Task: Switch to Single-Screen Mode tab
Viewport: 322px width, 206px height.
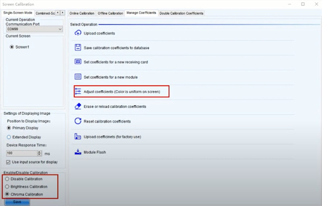Action: 18,13
